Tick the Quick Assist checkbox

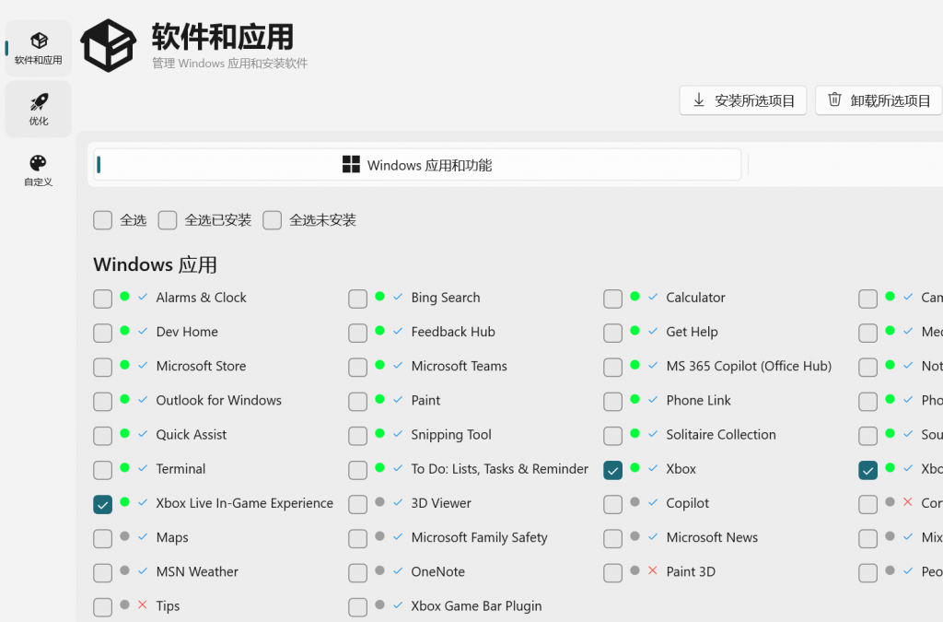(x=103, y=436)
